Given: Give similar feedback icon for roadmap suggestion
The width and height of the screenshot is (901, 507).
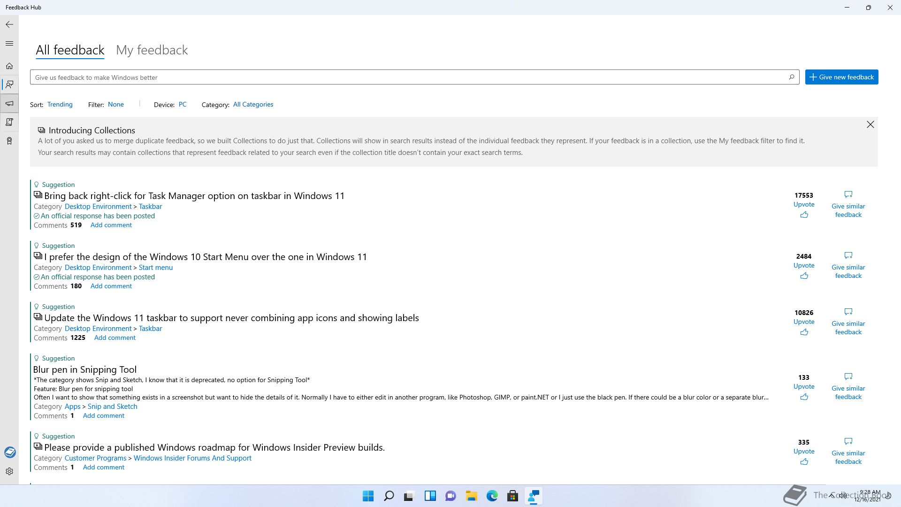Looking at the screenshot, I should 848,441.
